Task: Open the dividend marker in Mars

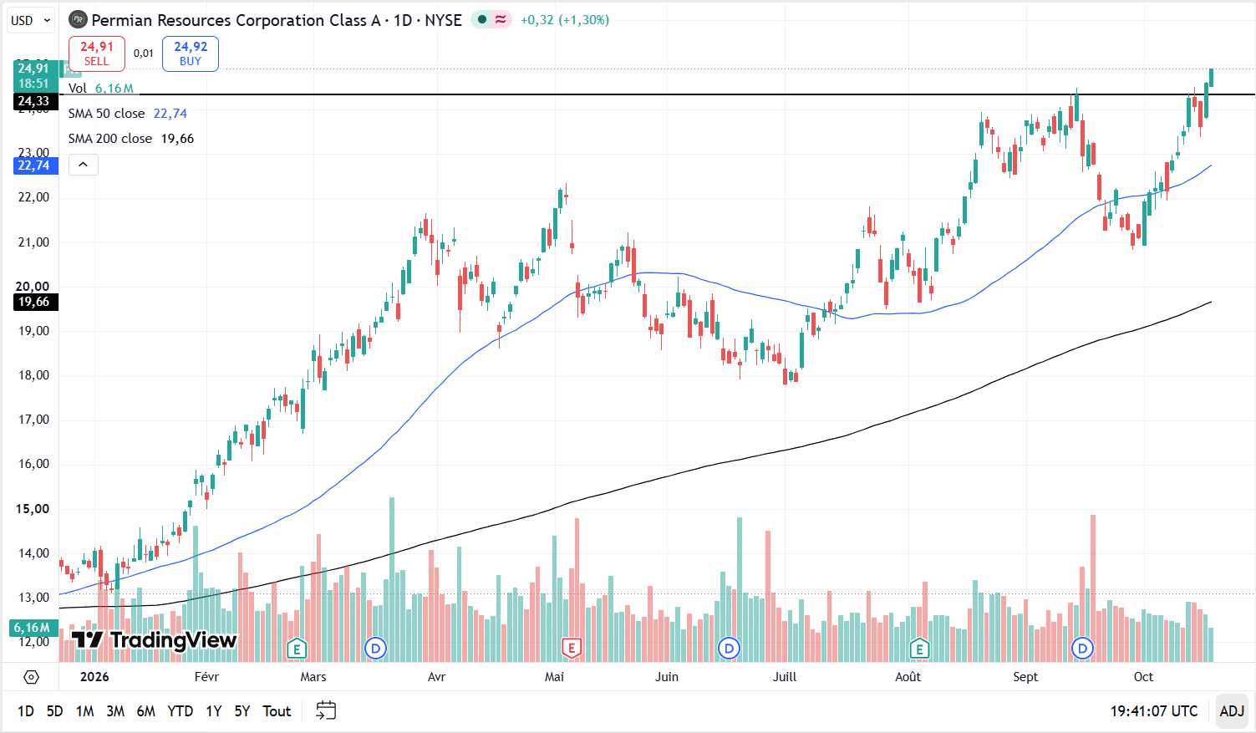Action: [375, 648]
